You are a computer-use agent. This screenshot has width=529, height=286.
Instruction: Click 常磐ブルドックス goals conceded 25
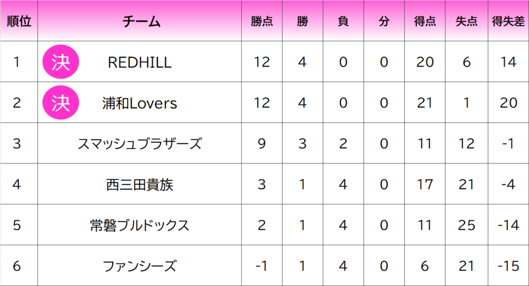click(x=466, y=225)
